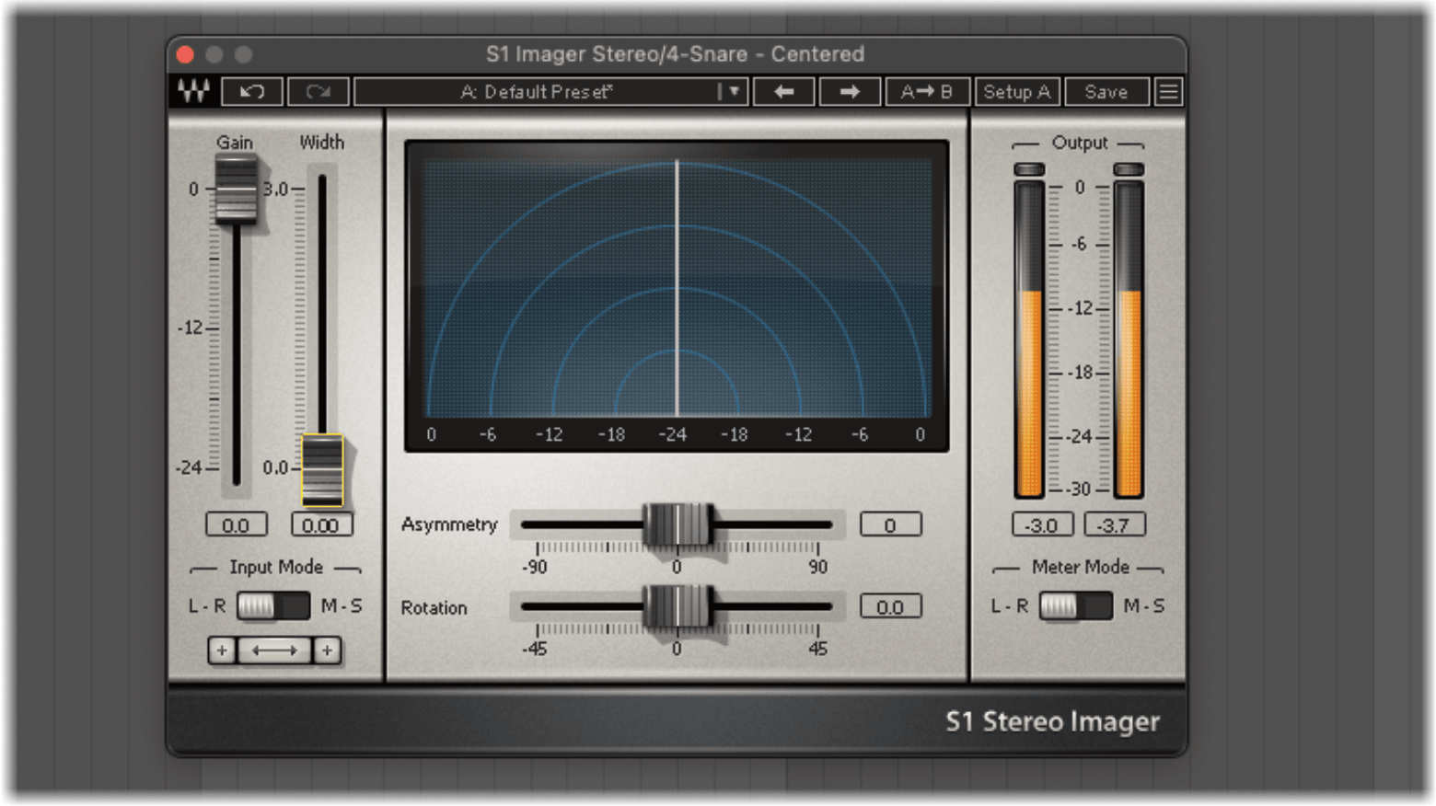Click the Rotation slider handle
Viewport: 1436px width, 806px height.
click(x=677, y=607)
